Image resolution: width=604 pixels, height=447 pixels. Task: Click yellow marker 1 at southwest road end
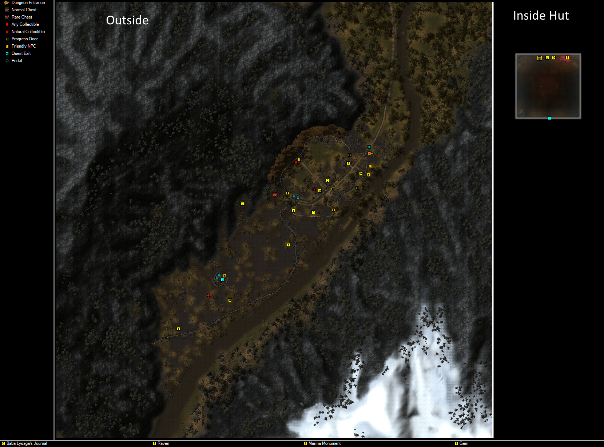coord(178,329)
